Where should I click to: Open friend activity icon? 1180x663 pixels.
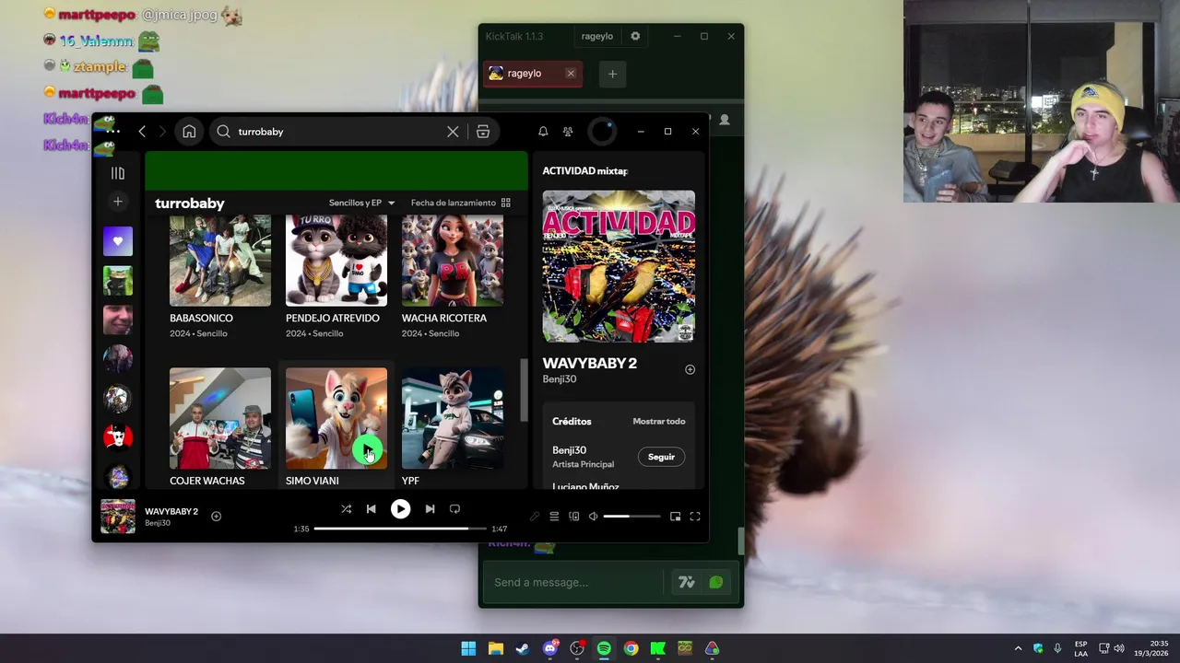tap(568, 132)
